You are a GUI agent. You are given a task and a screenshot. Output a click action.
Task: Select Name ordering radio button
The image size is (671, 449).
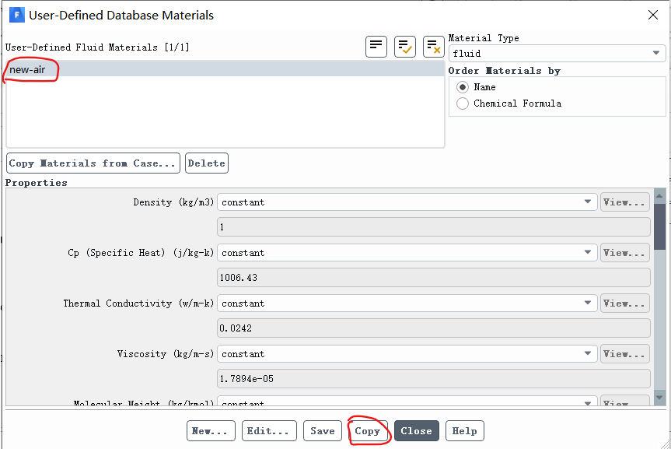[463, 87]
